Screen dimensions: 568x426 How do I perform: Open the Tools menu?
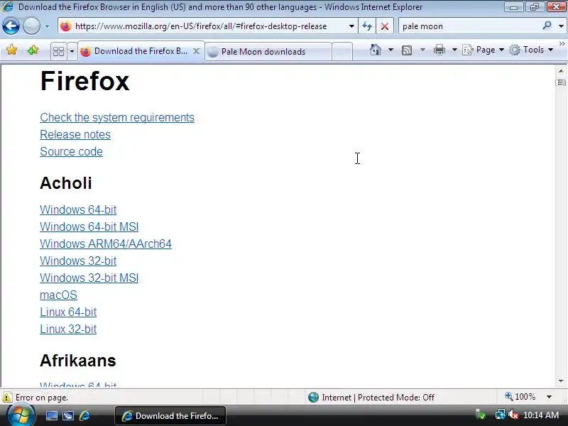click(530, 50)
